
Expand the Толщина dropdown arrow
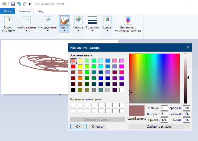[x=92, y=31]
